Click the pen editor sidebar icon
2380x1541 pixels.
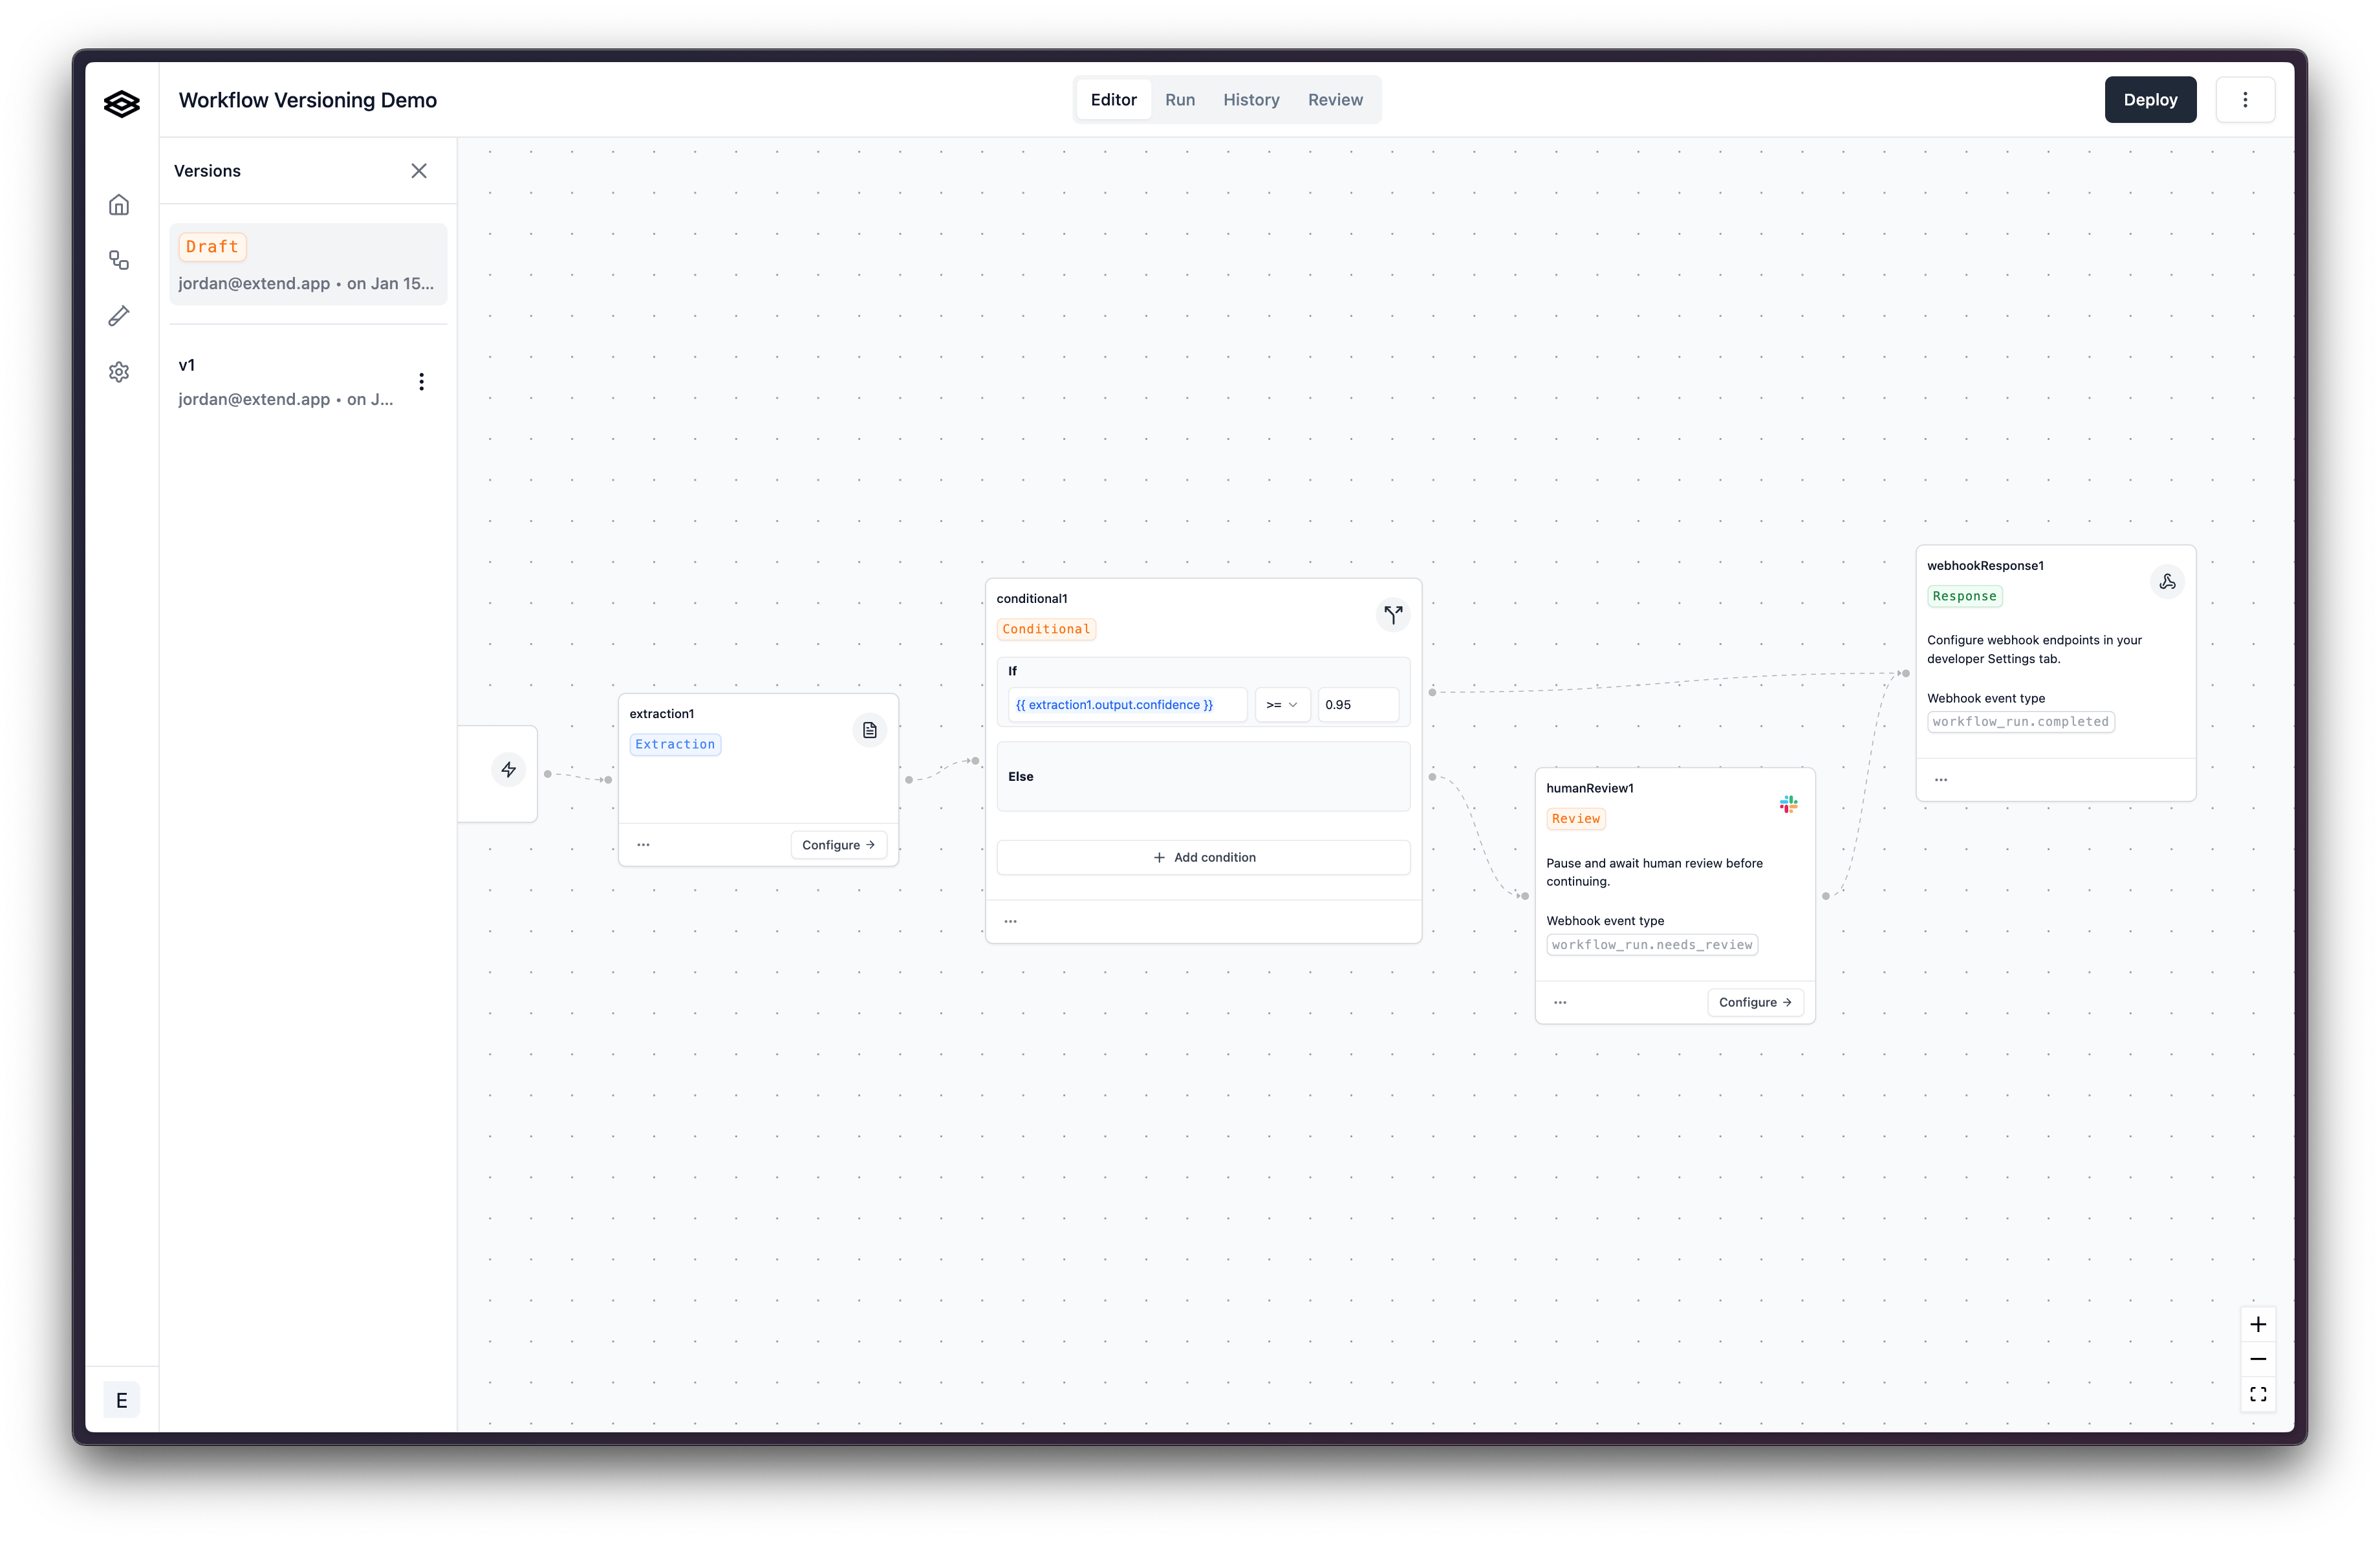[x=119, y=316]
